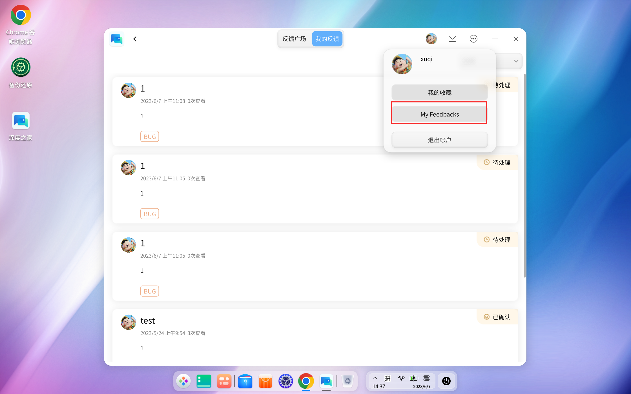631x394 pixels.
Task: Click the BUG tag on 11:08 feedback
Action: point(150,137)
